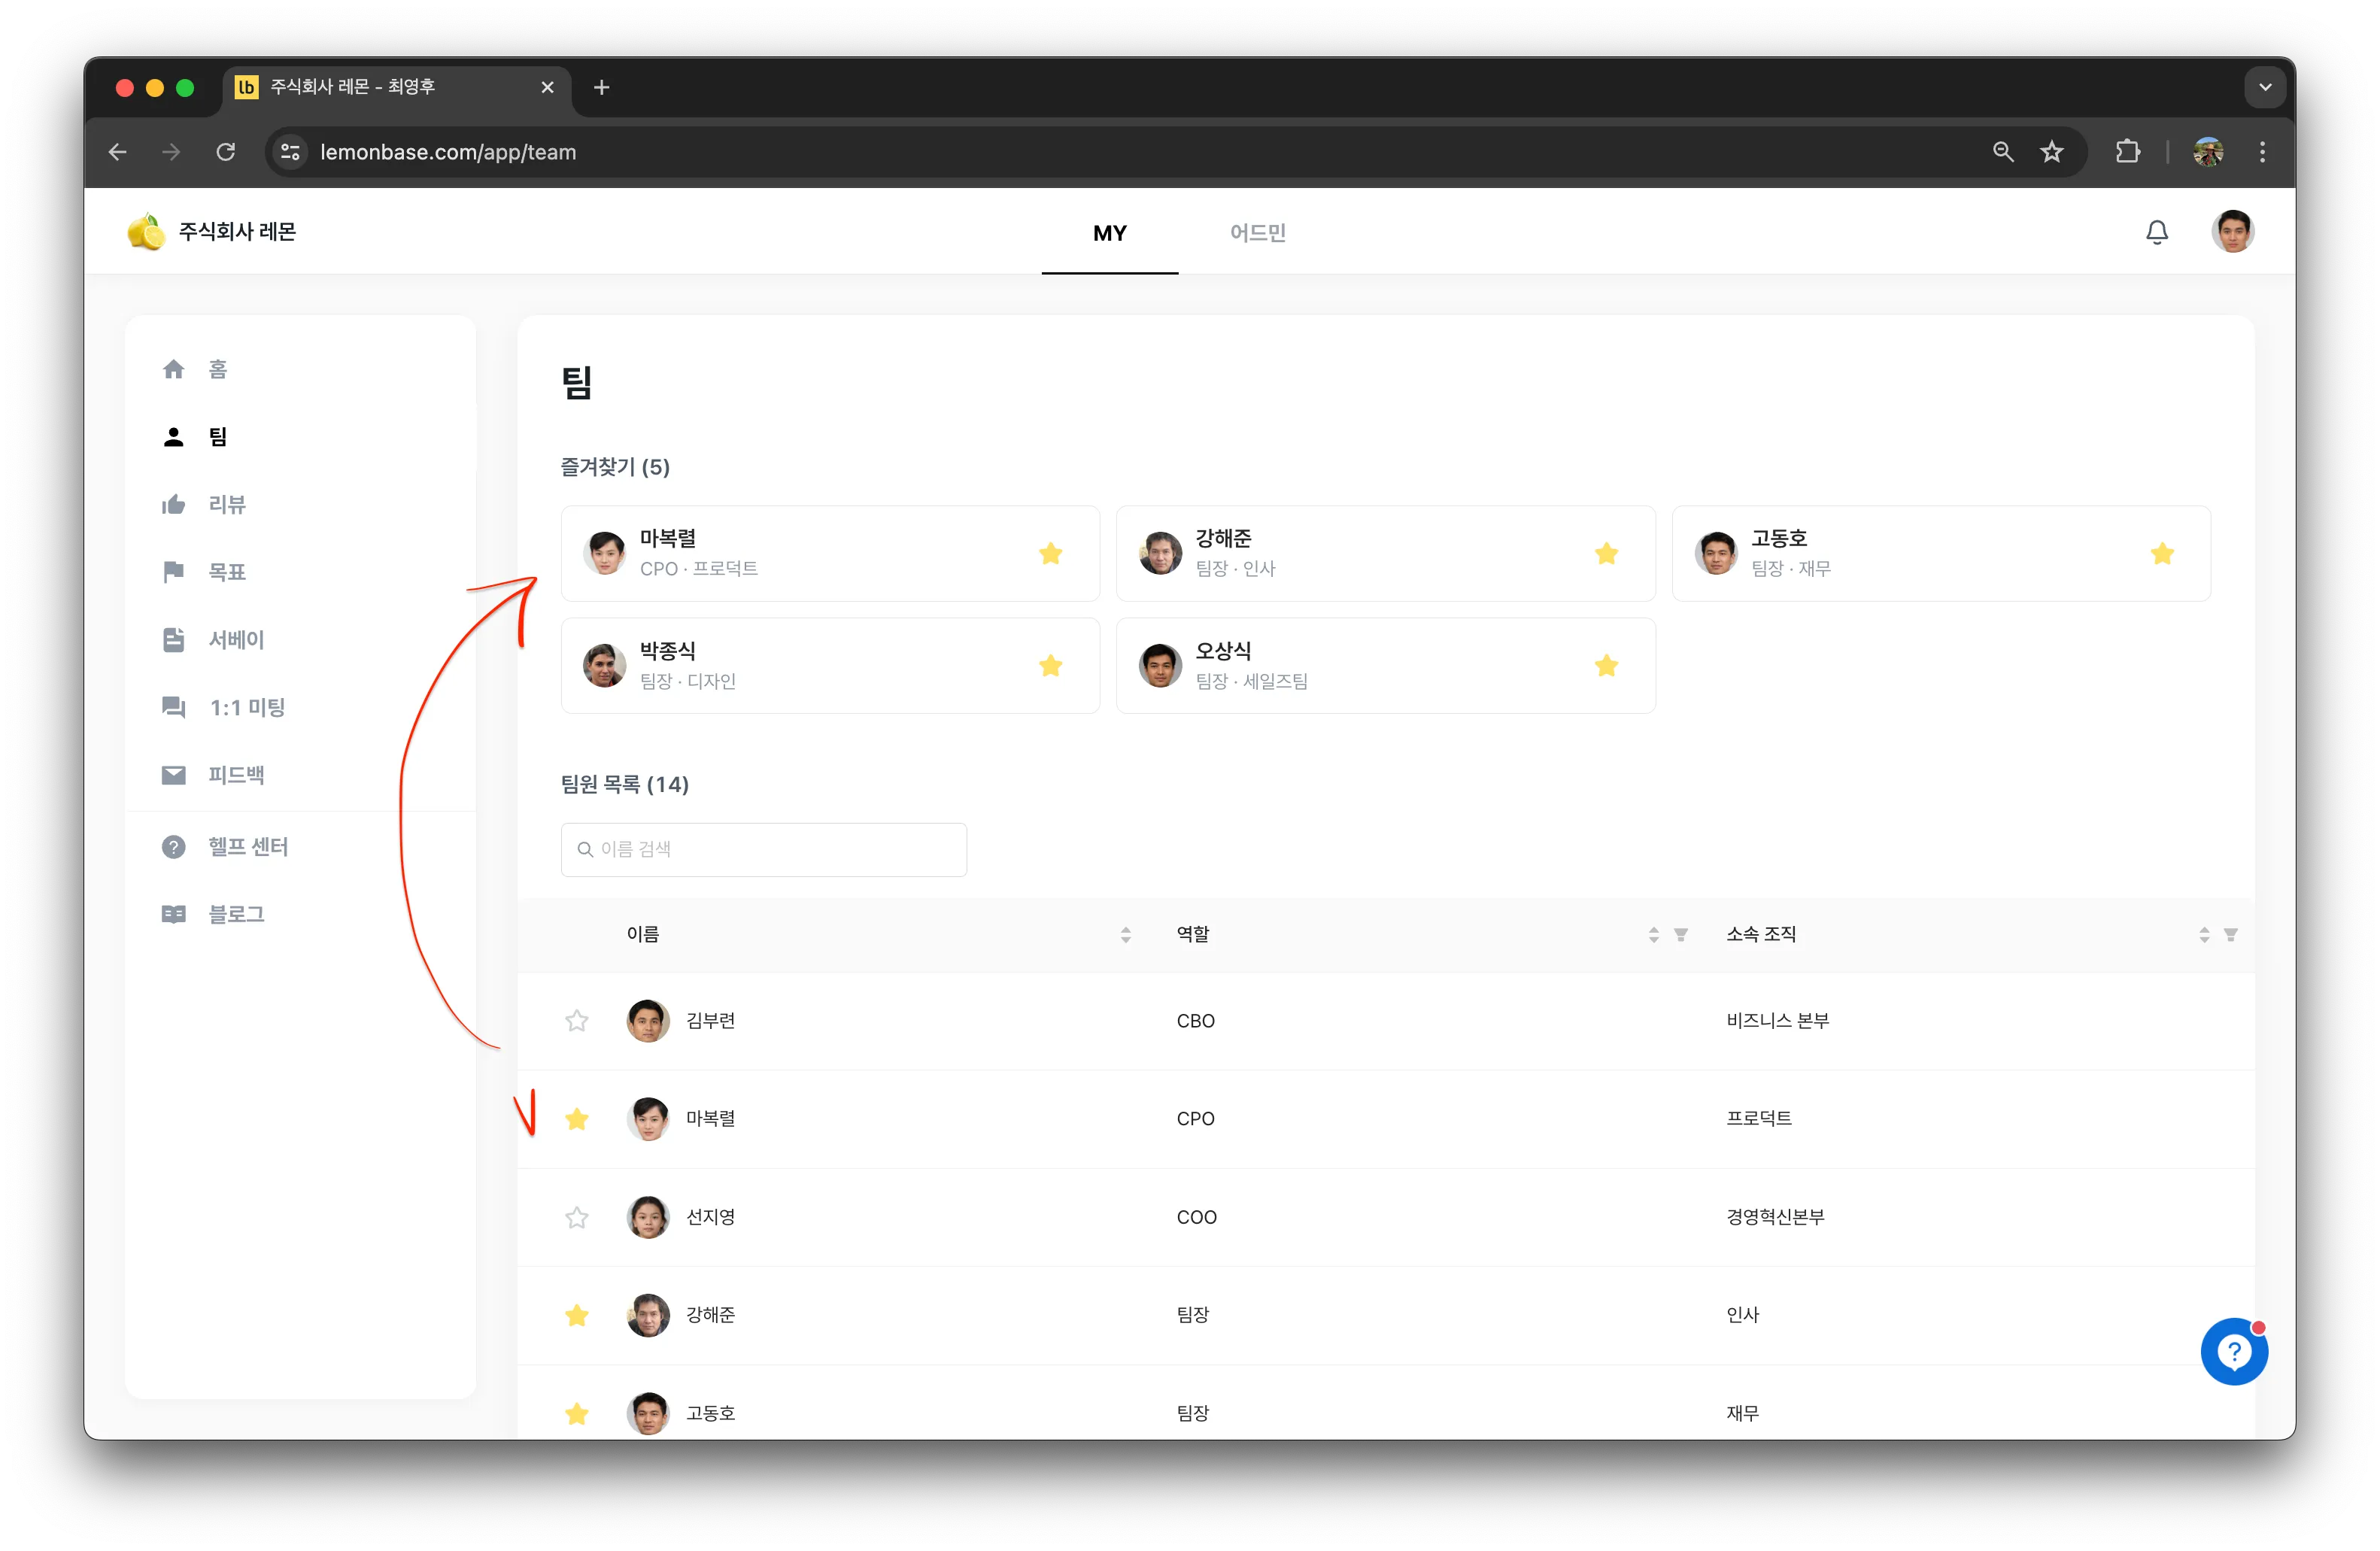This screenshot has width=2380, height=1551.
Task: Unfavorite 박종식 in the favorites card
Action: [x=1050, y=665]
